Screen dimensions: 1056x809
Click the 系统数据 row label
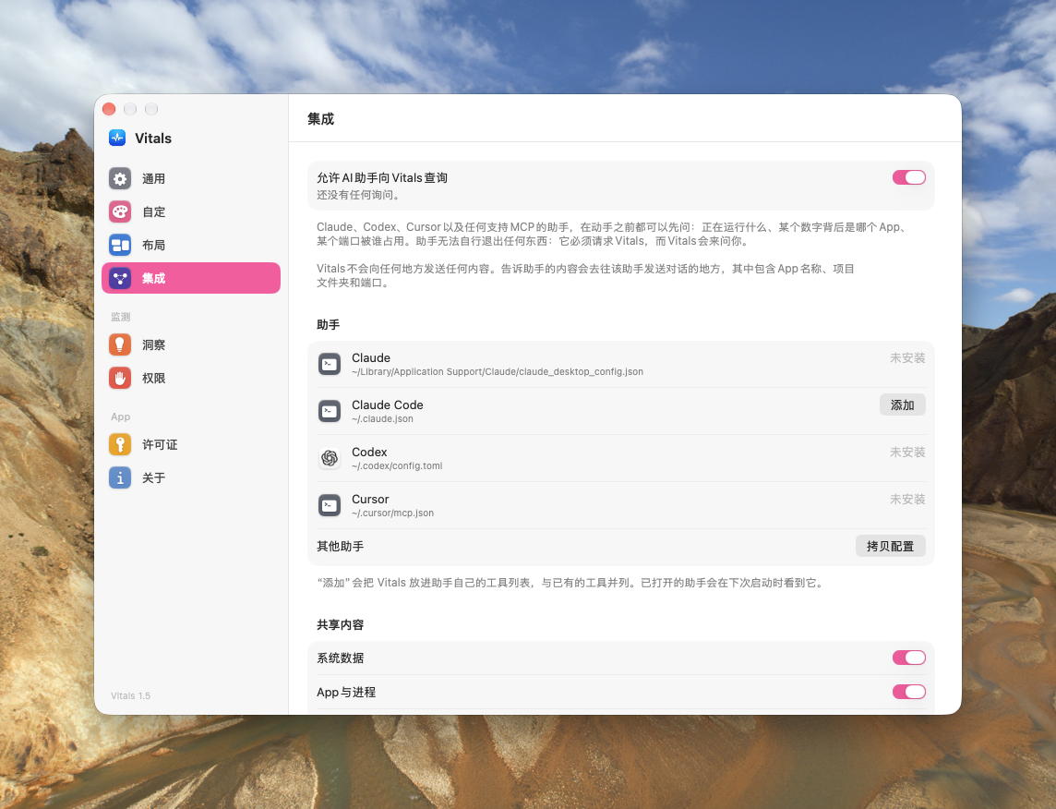pyautogui.click(x=340, y=658)
